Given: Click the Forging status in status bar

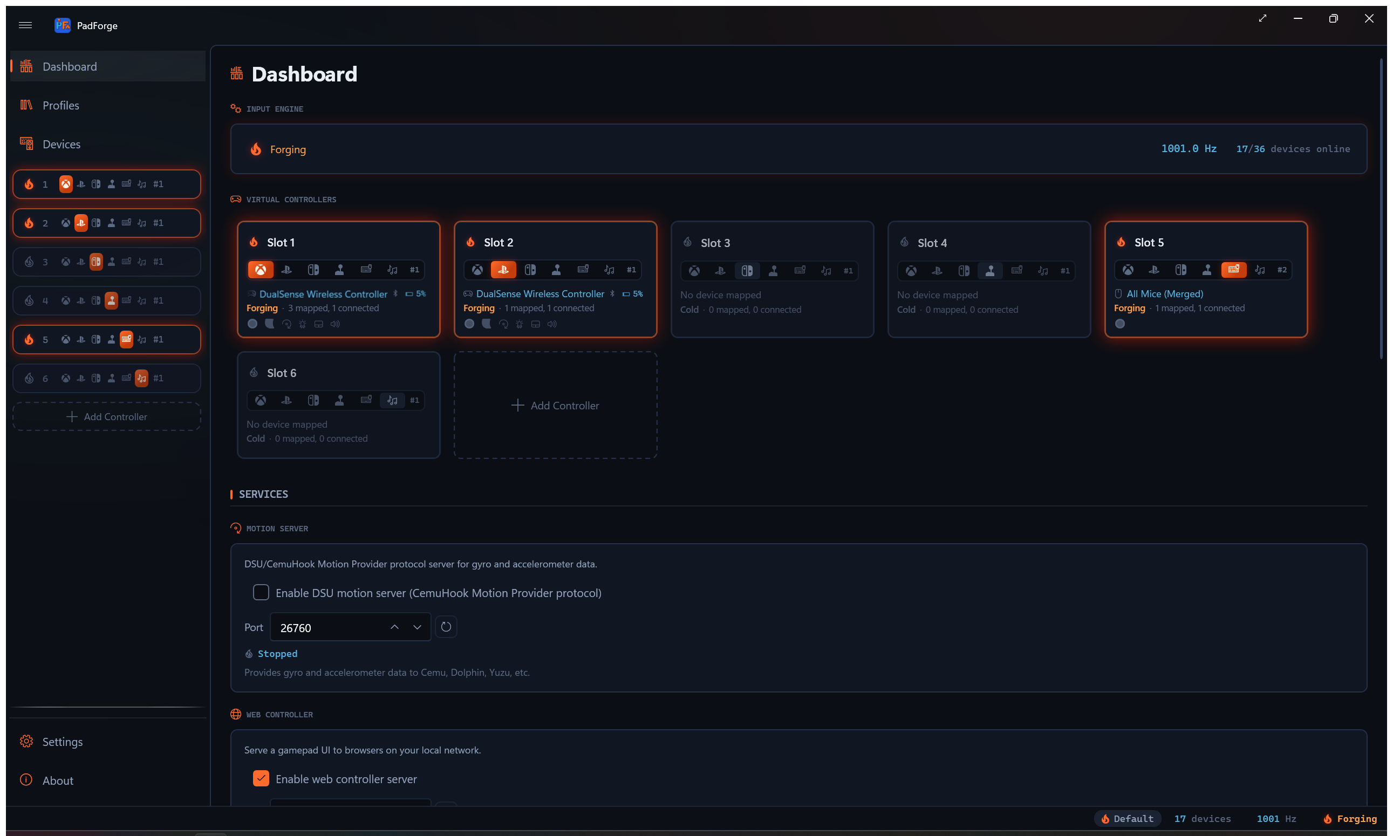Looking at the screenshot, I should point(1350,819).
